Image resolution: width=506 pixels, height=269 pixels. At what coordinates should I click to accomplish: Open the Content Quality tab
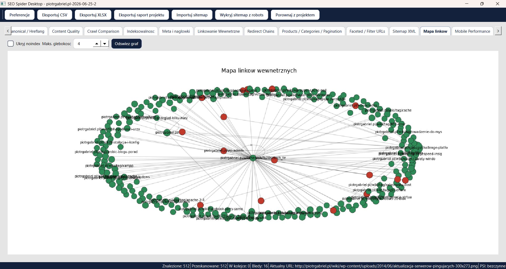click(x=66, y=31)
